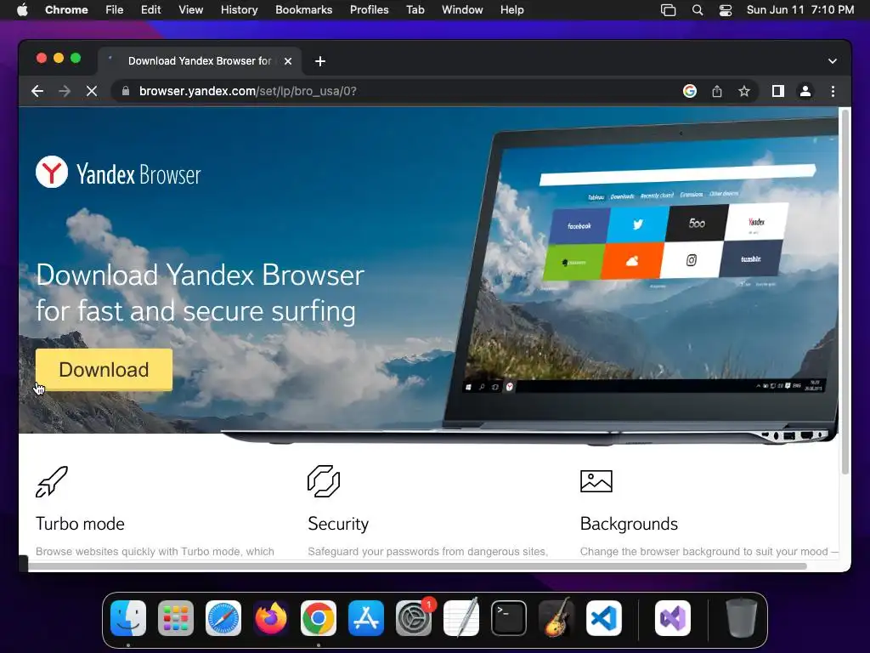Expand the tab search dropdown arrow
This screenshot has height=653, width=870.
click(833, 61)
